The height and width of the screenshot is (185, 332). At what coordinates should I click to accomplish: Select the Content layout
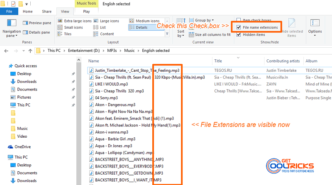pos(103,34)
